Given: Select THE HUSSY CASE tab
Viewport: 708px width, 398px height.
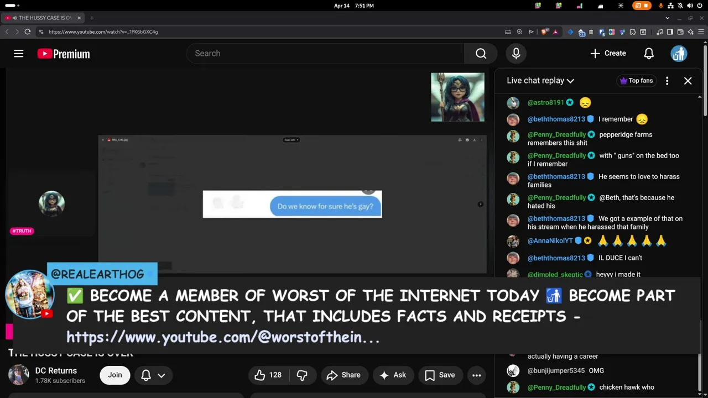Looking at the screenshot, I should (43, 18).
